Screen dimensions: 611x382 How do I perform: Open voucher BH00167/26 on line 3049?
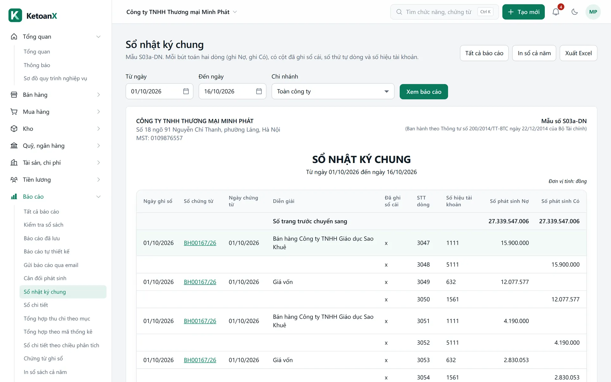200,282
